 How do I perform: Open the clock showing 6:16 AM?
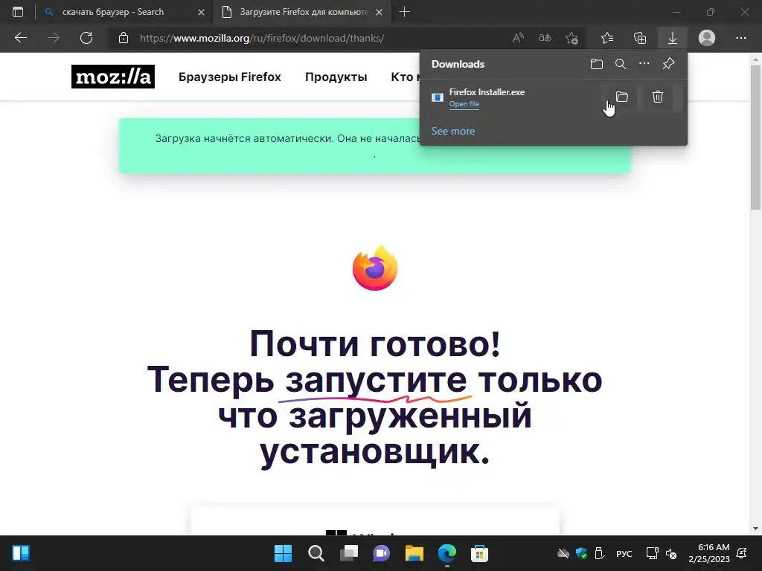(x=709, y=553)
